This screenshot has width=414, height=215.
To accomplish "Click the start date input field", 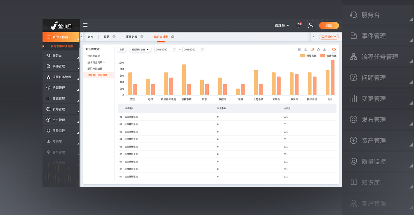I will pos(164,49).
